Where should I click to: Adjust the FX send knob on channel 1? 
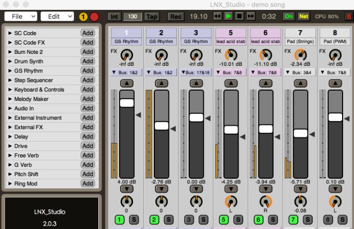pos(127,55)
